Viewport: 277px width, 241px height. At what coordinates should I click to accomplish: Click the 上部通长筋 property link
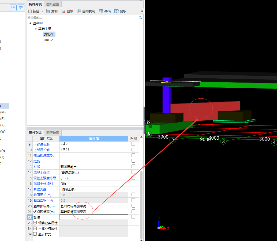tap(42, 150)
